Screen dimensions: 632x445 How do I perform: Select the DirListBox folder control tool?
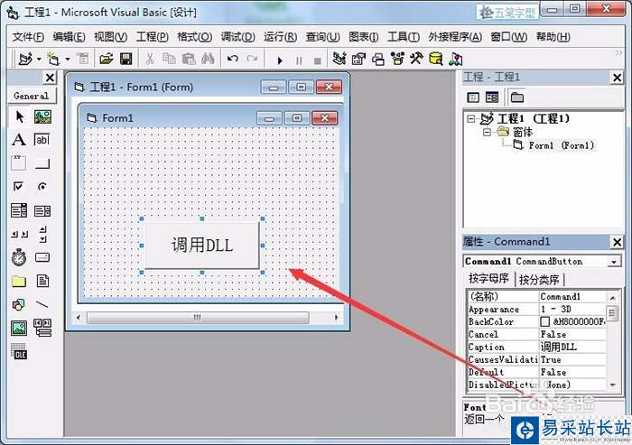tap(19, 281)
